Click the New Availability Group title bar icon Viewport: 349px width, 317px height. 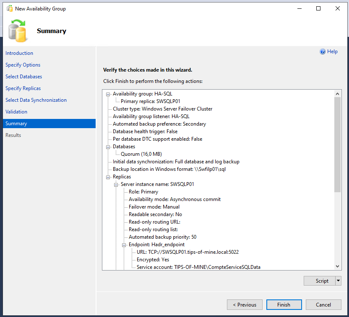pyautogui.click(x=10, y=9)
